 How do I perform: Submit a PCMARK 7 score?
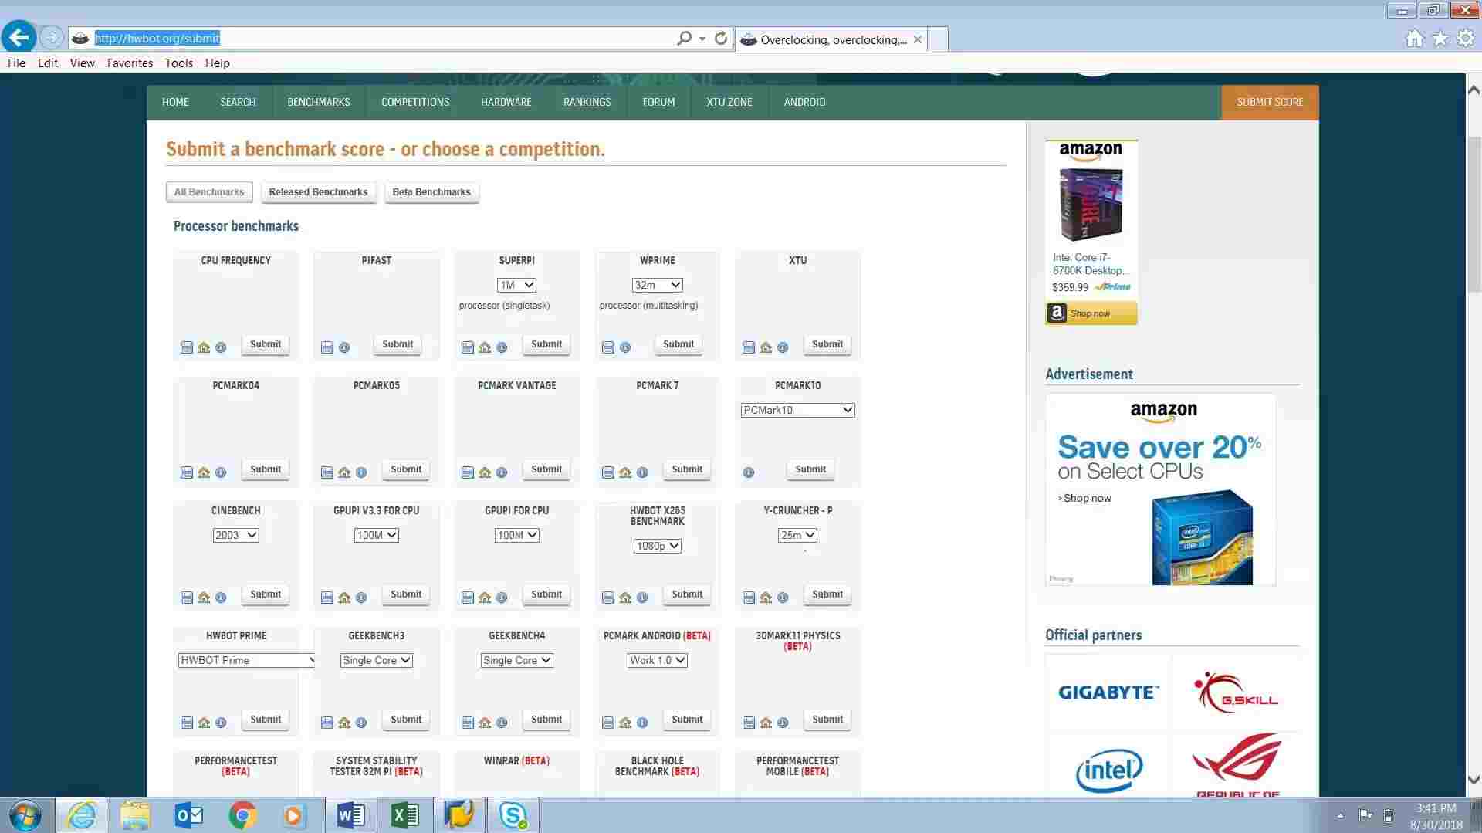point(687,469)
